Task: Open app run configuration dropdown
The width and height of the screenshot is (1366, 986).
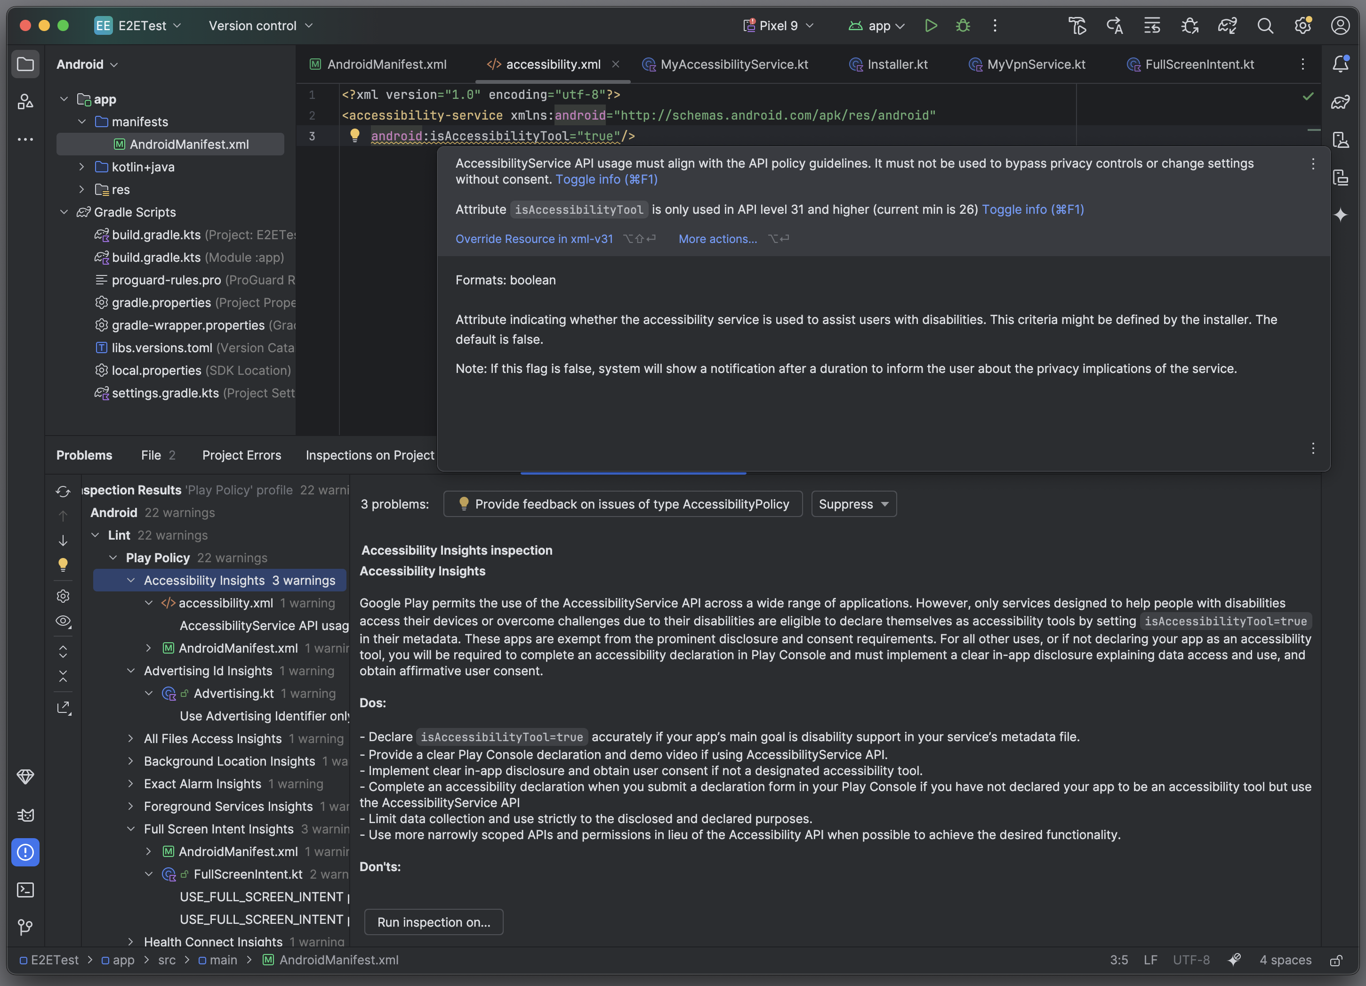Action: (x=877, y=26)
